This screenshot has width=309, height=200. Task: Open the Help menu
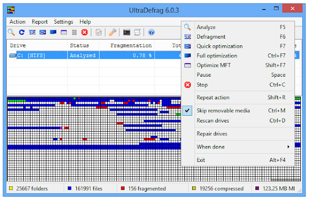[85, 22]
